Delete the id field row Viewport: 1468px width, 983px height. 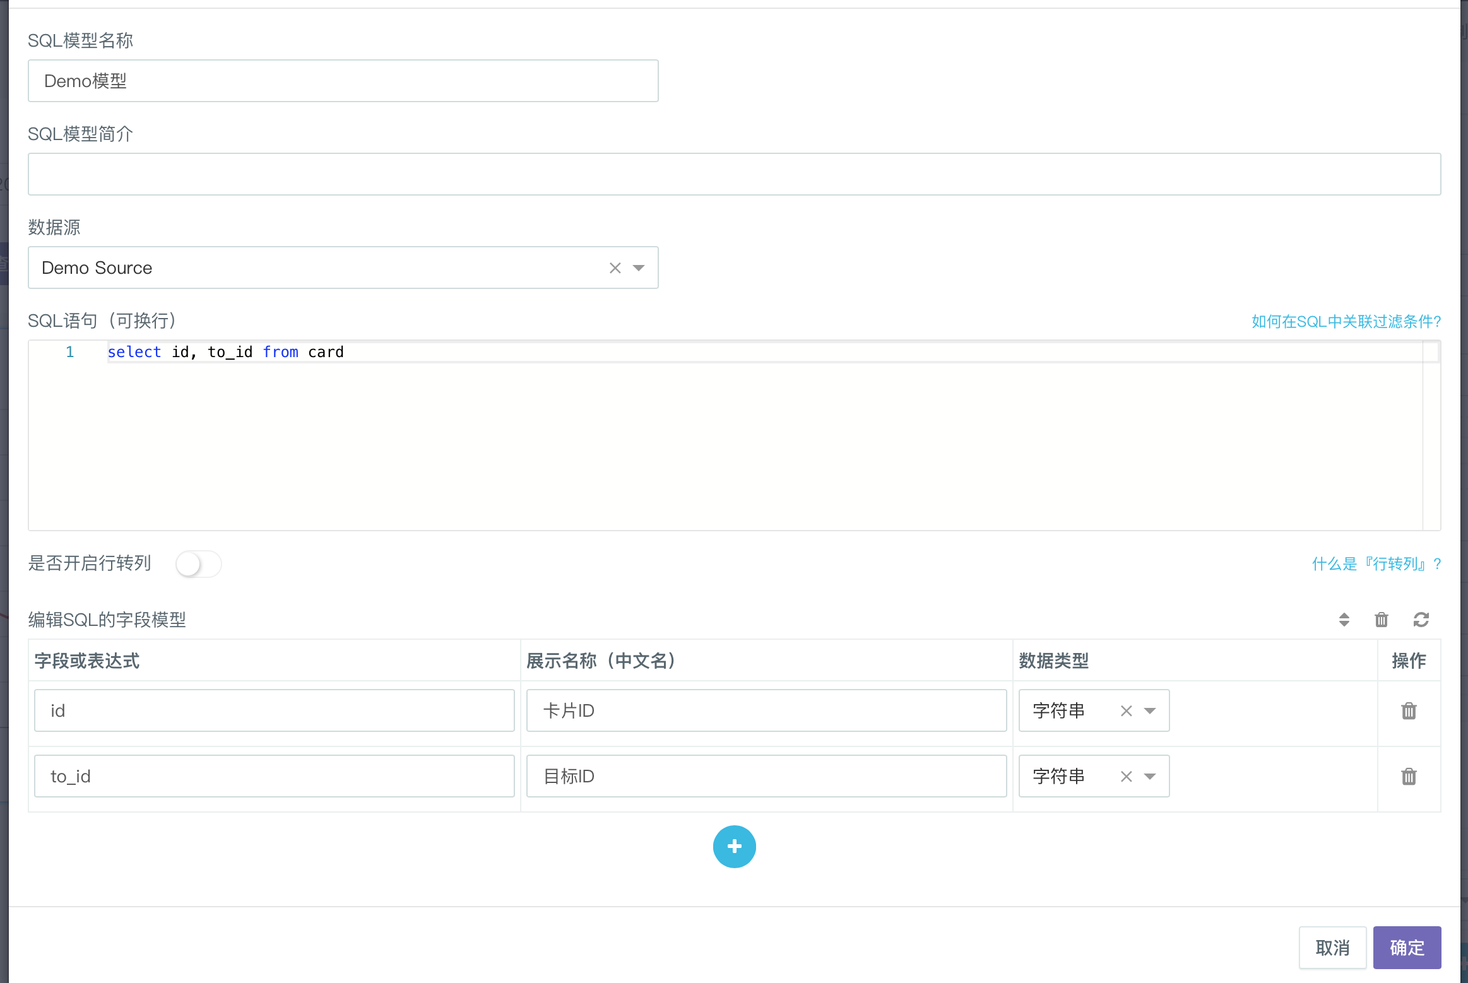1409,711
